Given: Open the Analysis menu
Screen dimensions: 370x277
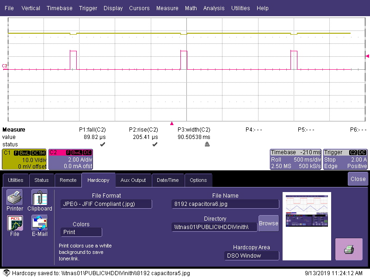Looking at the screenshot, I should (214, 8).
